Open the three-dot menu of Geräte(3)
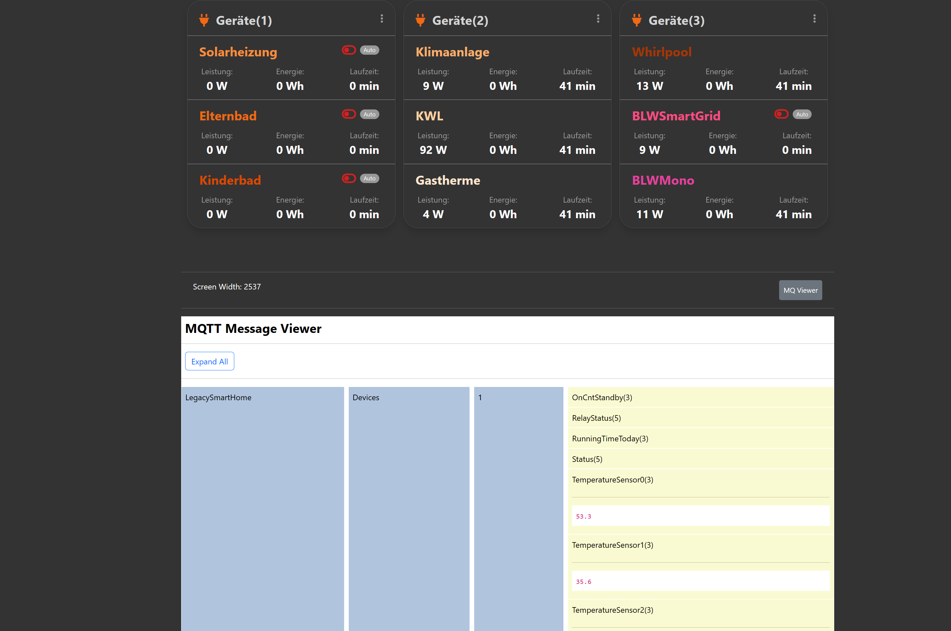This screenshot has width=951, height=631. coord(814,19)
